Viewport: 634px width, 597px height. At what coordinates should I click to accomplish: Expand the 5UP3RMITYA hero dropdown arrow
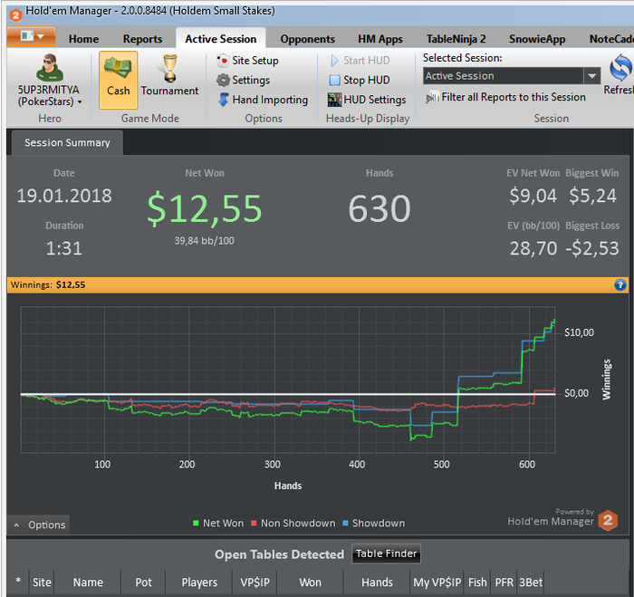click(x=80, y=102)
